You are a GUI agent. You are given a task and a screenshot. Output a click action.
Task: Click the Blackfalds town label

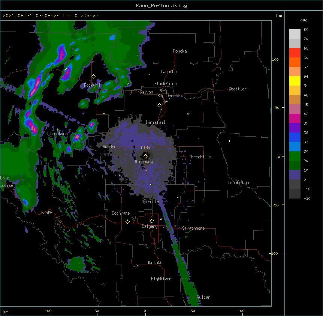(165, 84)
